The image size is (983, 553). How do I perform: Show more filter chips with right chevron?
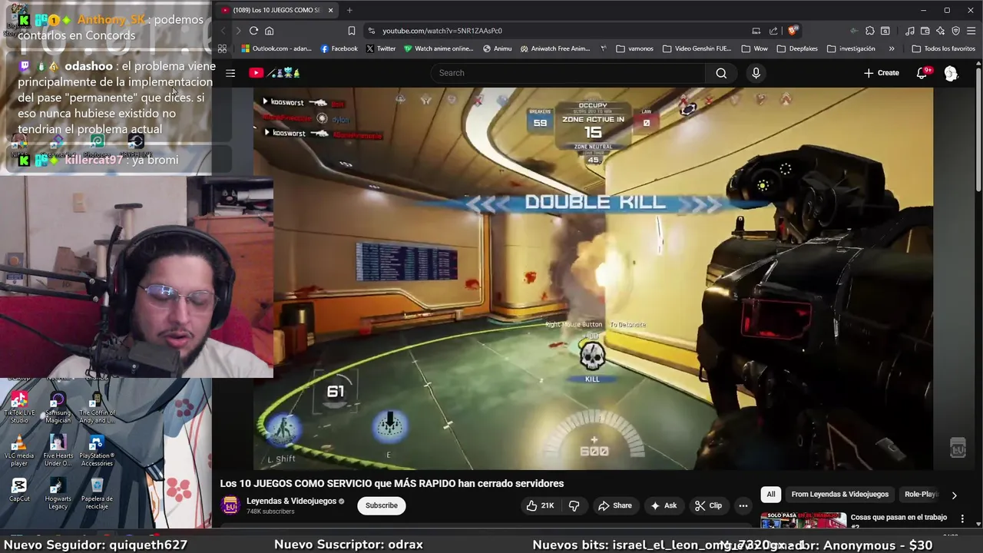[954, 495]
